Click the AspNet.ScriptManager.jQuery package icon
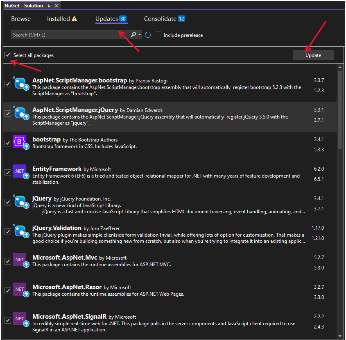Viewport: 346px width, 340px height. [x=21, y=113]
